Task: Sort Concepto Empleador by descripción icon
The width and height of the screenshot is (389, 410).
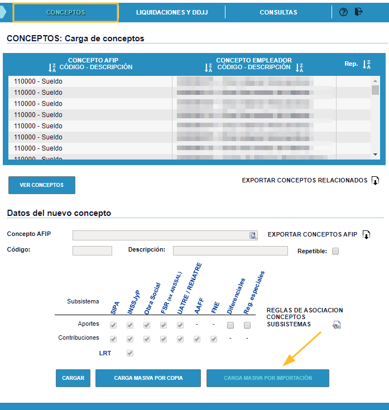Action: coord(299,67)
